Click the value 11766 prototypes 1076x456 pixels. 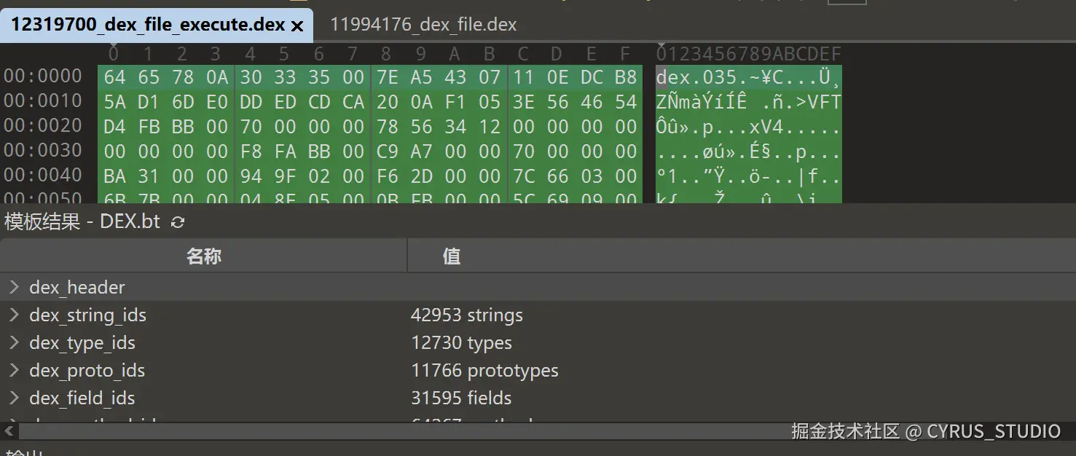click(x=485, y=370)
